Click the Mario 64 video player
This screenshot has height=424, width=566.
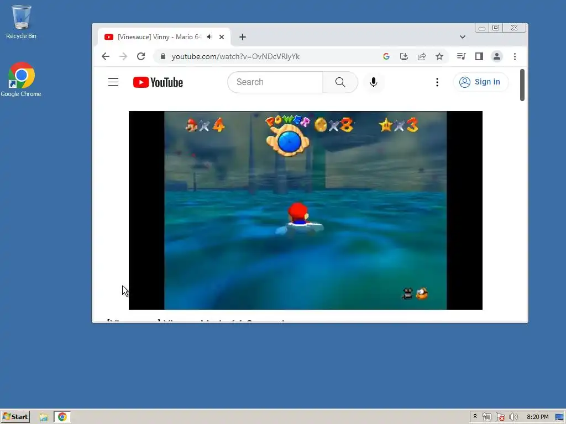click(x=305, y=210)
